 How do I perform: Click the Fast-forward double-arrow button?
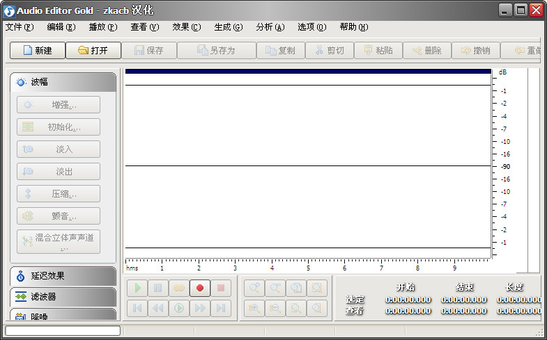[200, 308]
